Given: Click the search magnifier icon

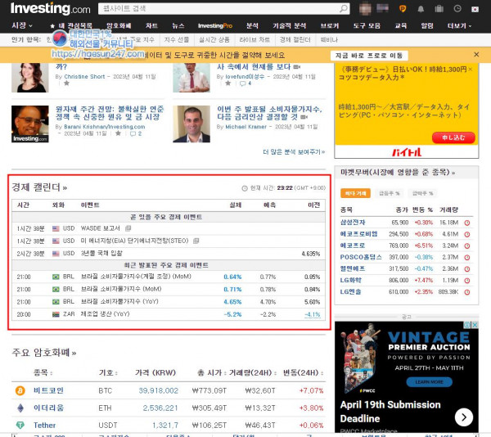Looking at the screenshot, I should (x=344, y=8).
